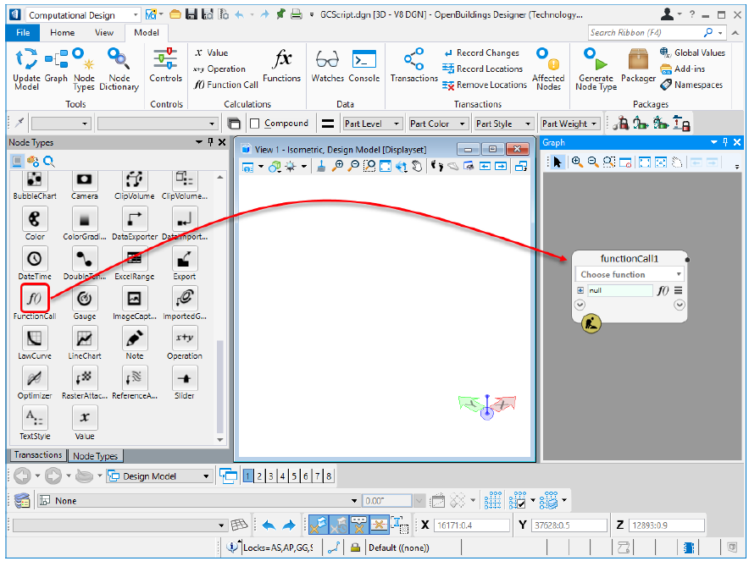Viewport: 749px width, 561px height.
Task: Select the Export node type
Action: (185, 263)
